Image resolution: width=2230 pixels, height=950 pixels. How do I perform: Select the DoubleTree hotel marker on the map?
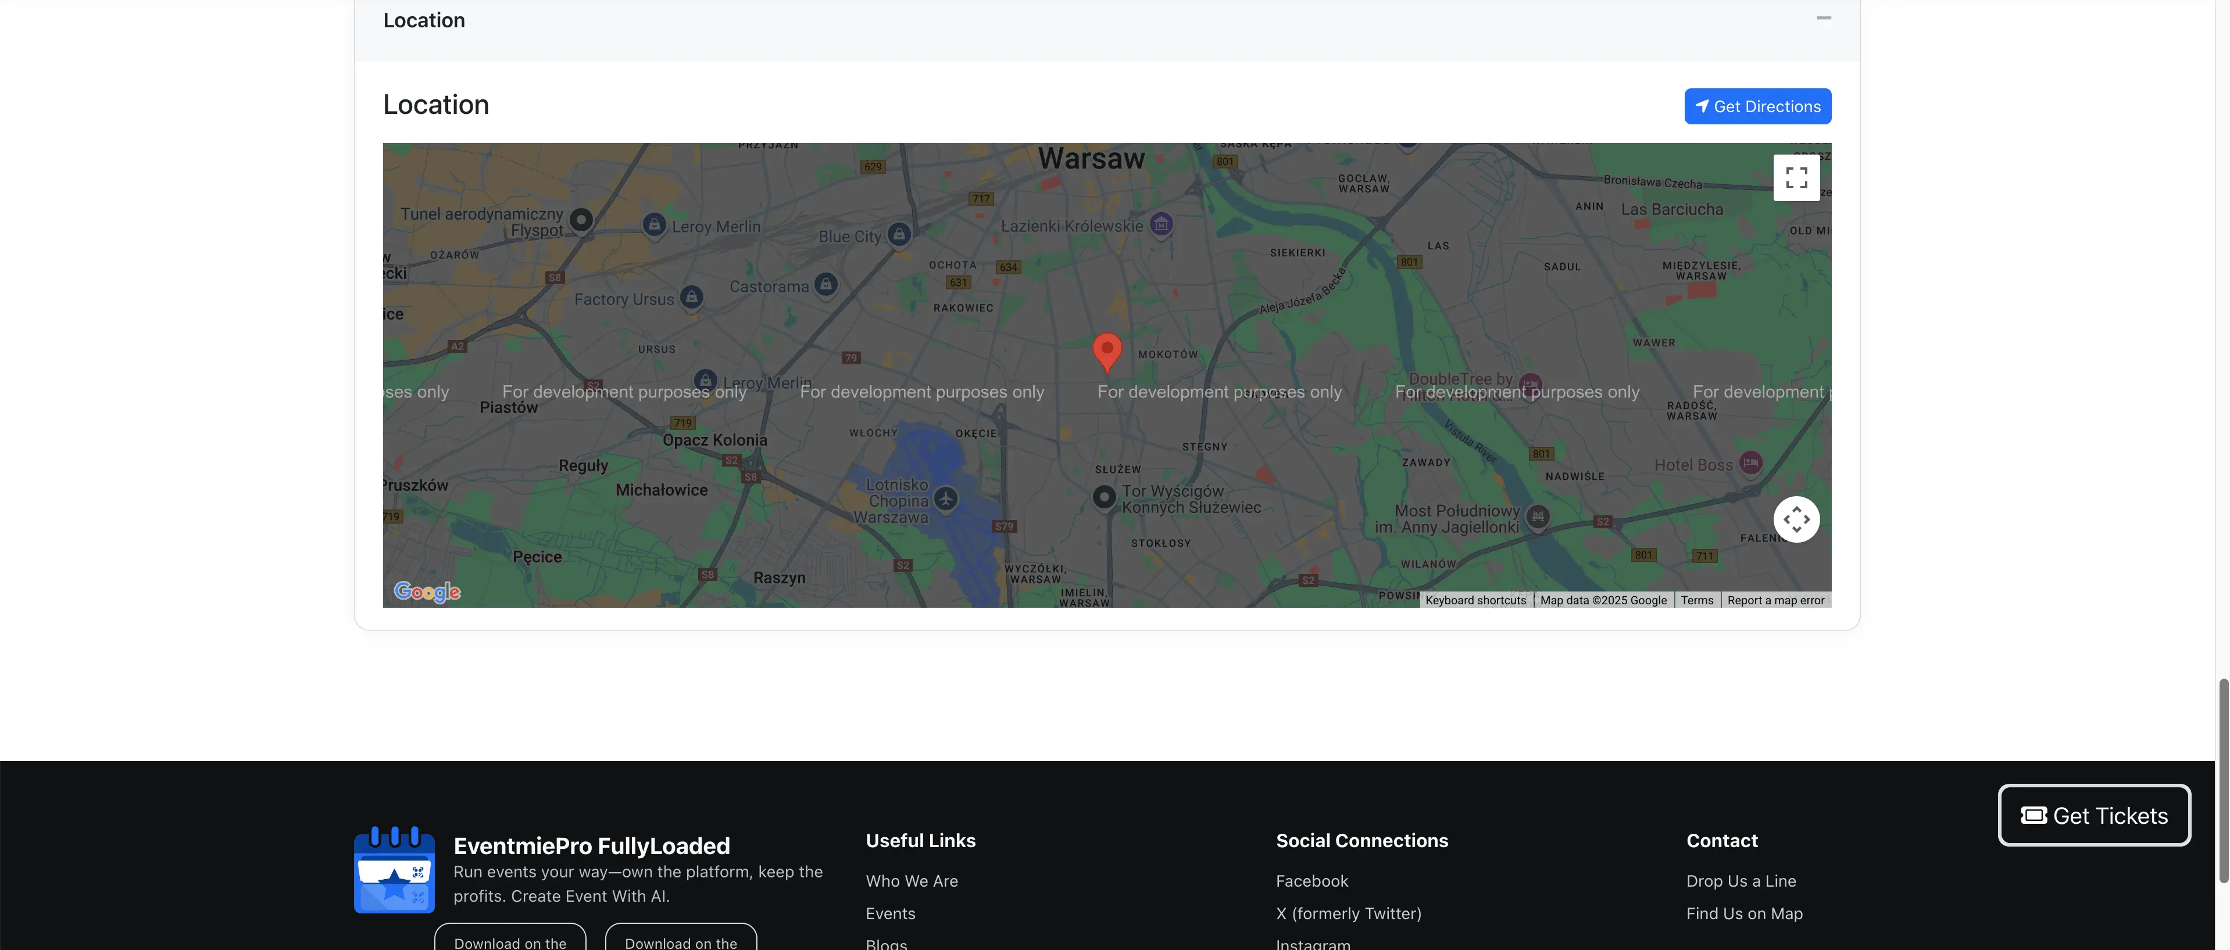tap(1531, 383)
